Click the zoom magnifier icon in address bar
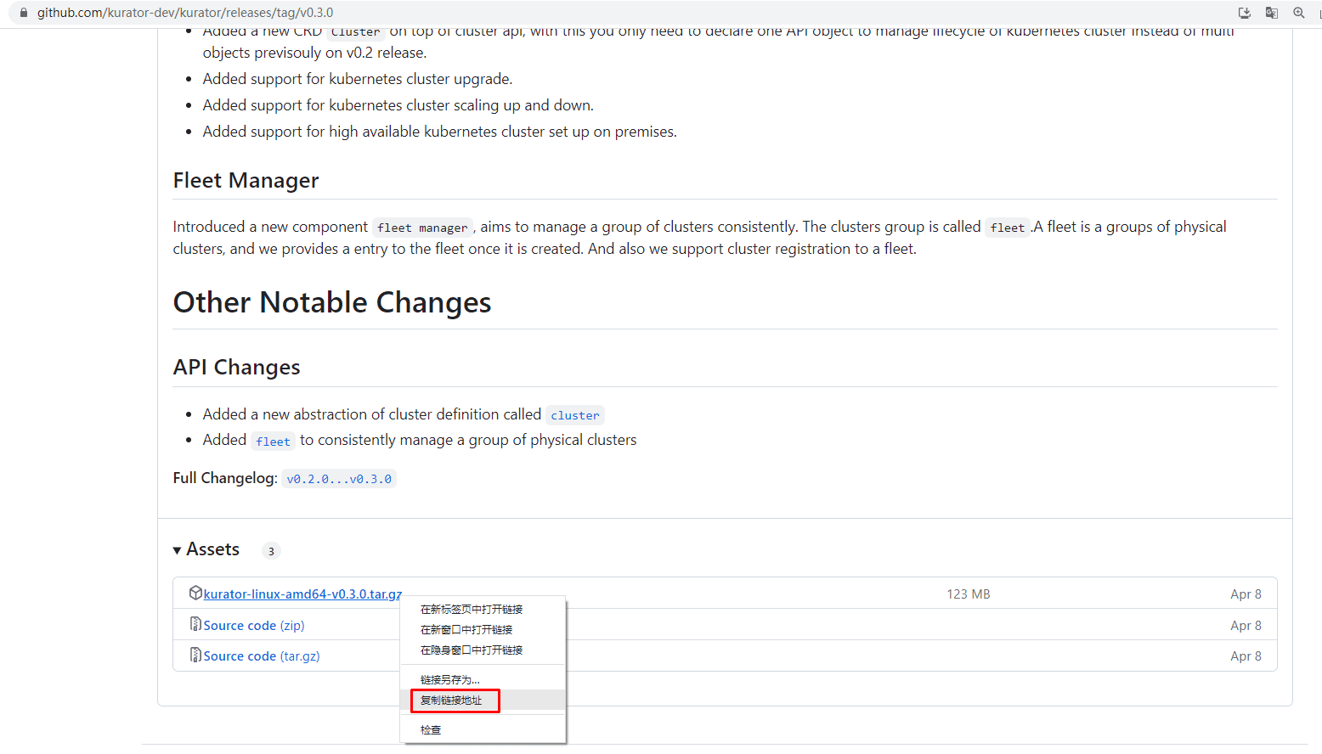 [1298, 13]
